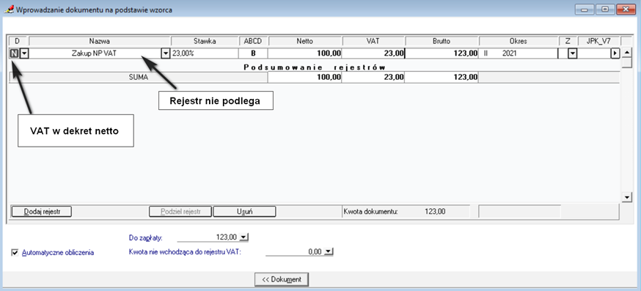641x291 pixels.
Task: Edit the Brutto 123,00 cell in register row
Action: click(442, 54)
